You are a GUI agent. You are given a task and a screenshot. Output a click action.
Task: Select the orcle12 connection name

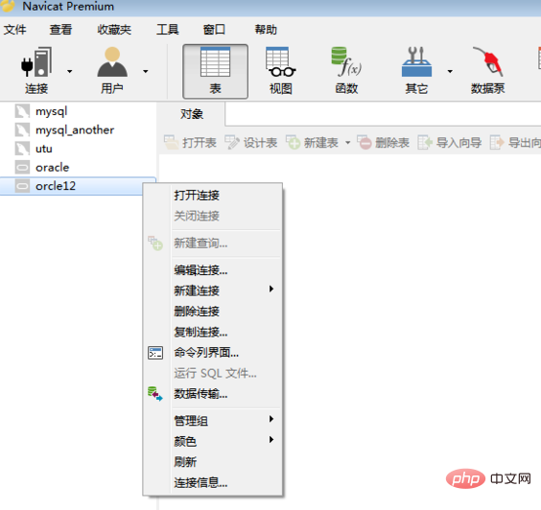(x=56, y=186)
